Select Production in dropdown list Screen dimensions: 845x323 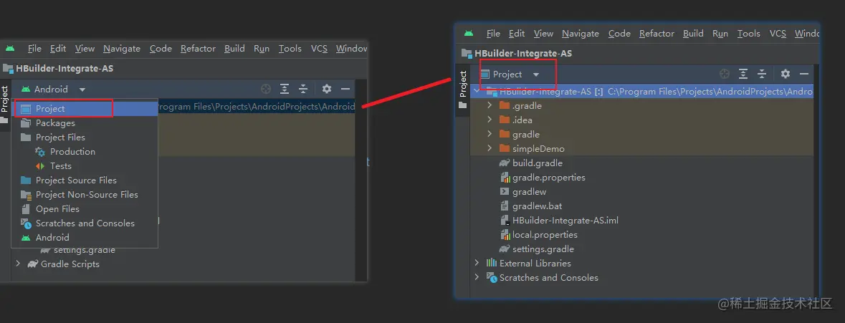click(x=85, y=152)
